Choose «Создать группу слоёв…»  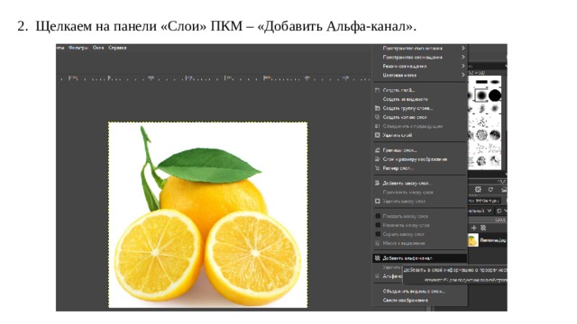[x=419, y=108]
